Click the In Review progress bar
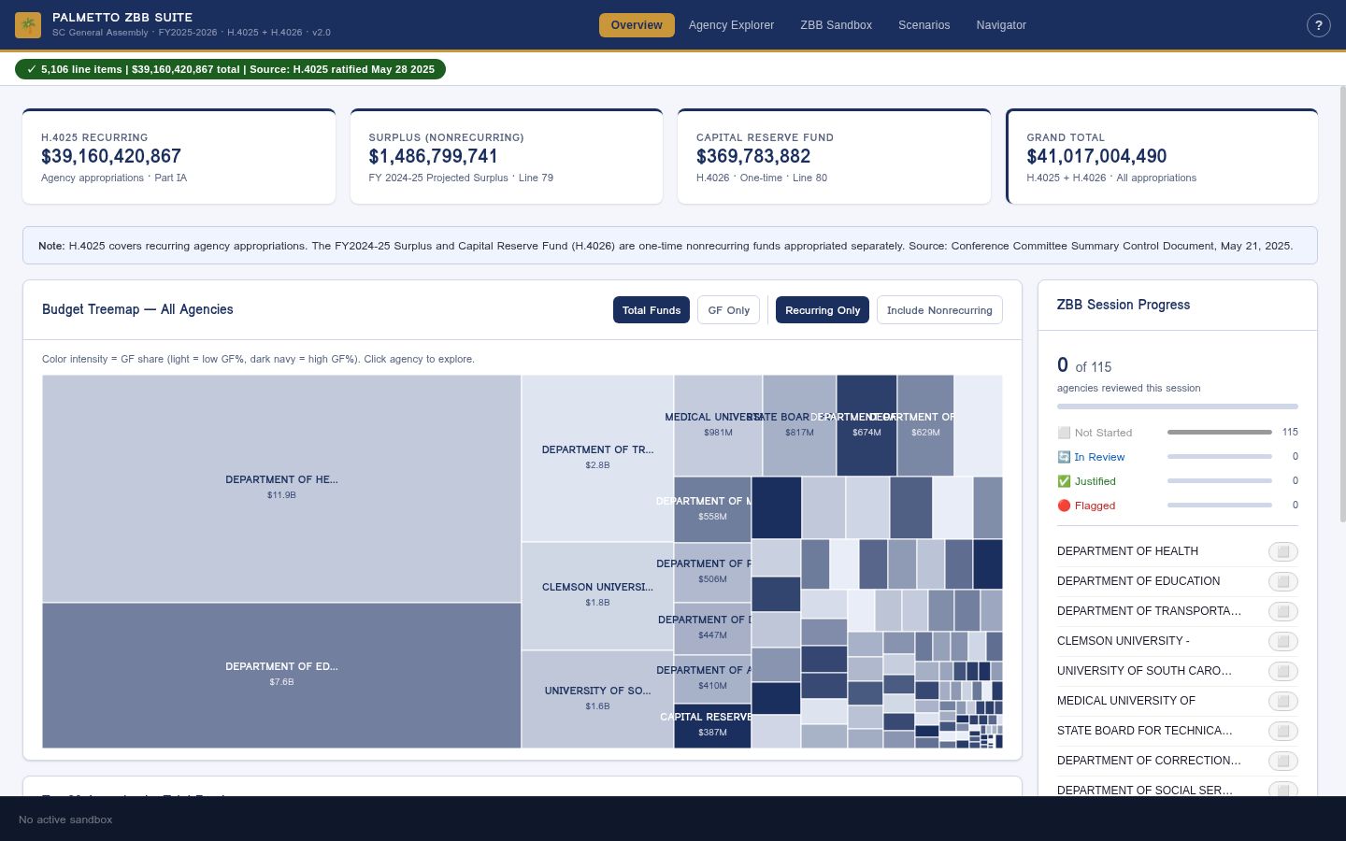Image resolution: width=1346 pixels, height=841 pixels. pos(1220,457)
